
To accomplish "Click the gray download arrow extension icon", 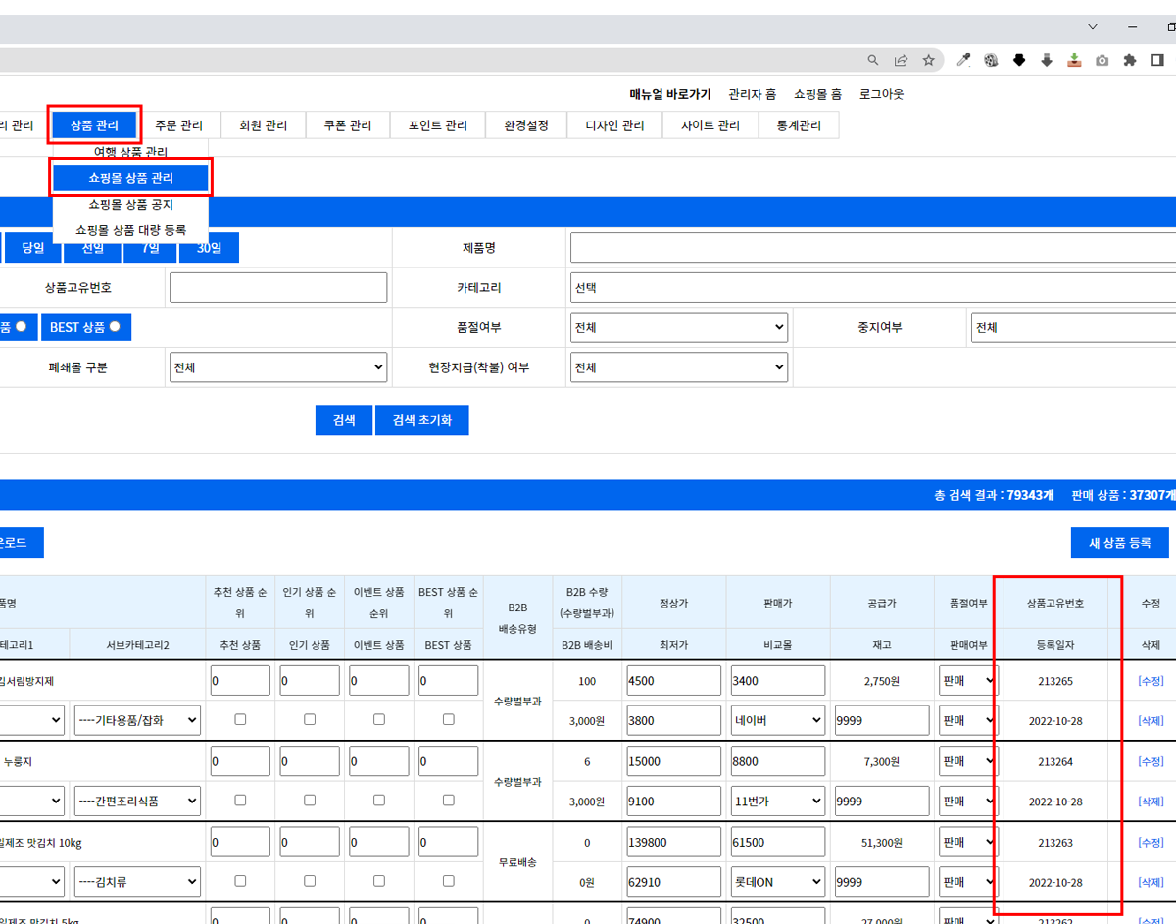I will (x=1047, y=60).
